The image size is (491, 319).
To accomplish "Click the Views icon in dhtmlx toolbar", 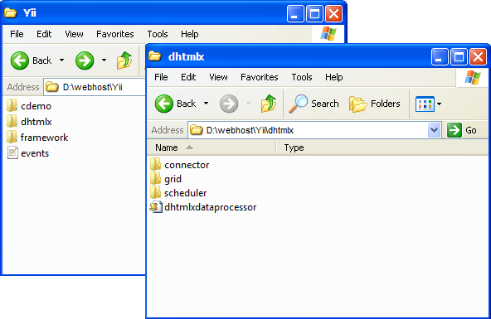I will (425, 104).
